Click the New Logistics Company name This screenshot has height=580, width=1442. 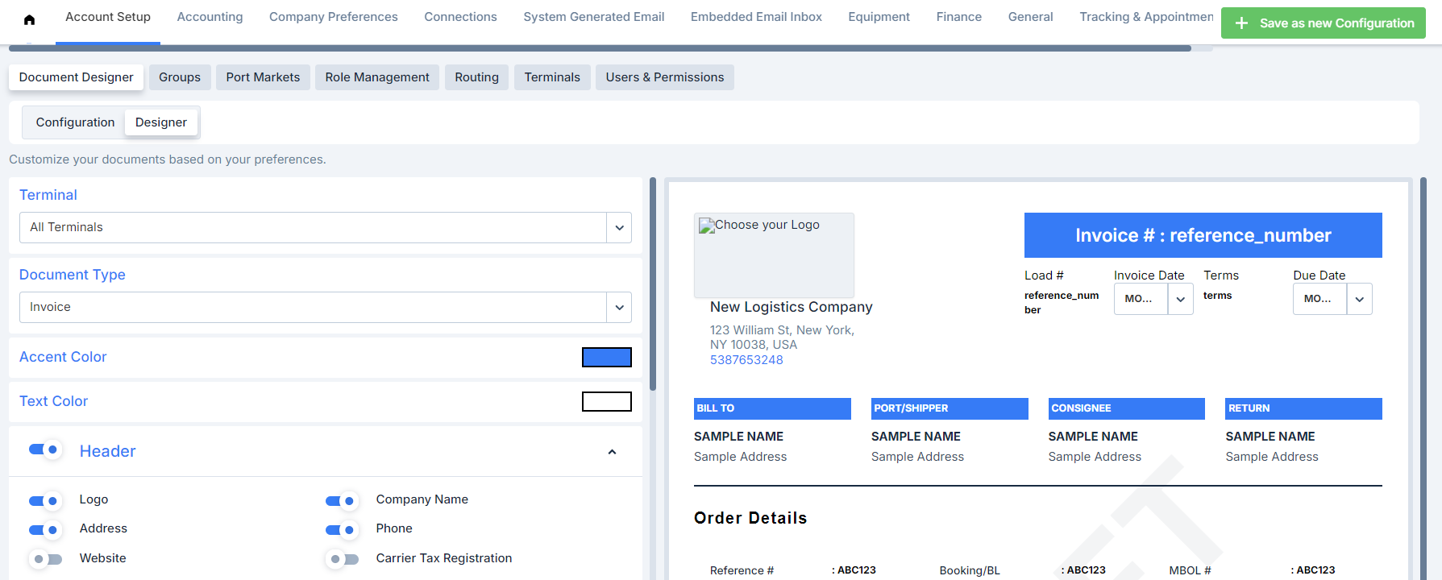[x=791, y=307]
